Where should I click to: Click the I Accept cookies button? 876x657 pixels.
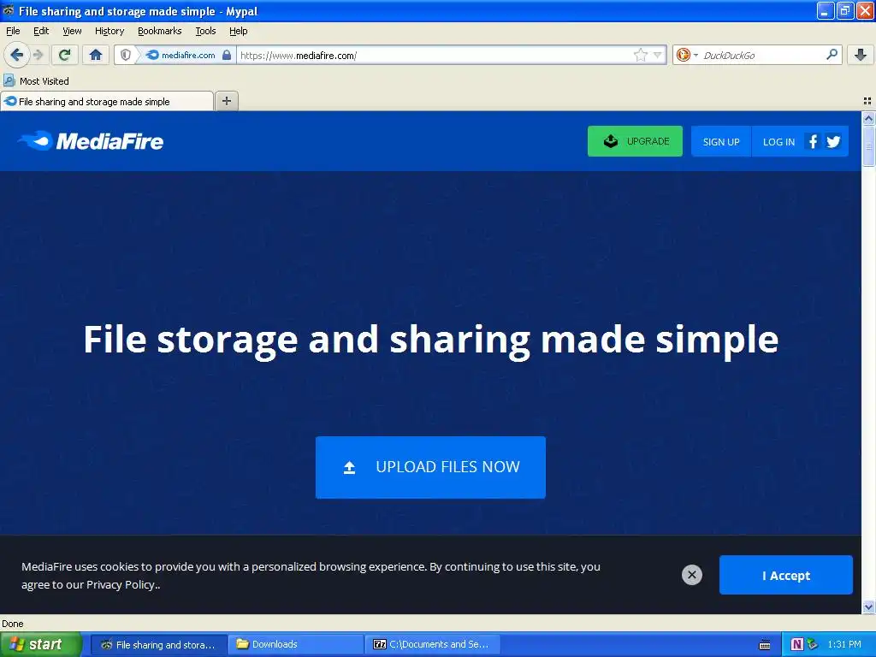point(785,575)
